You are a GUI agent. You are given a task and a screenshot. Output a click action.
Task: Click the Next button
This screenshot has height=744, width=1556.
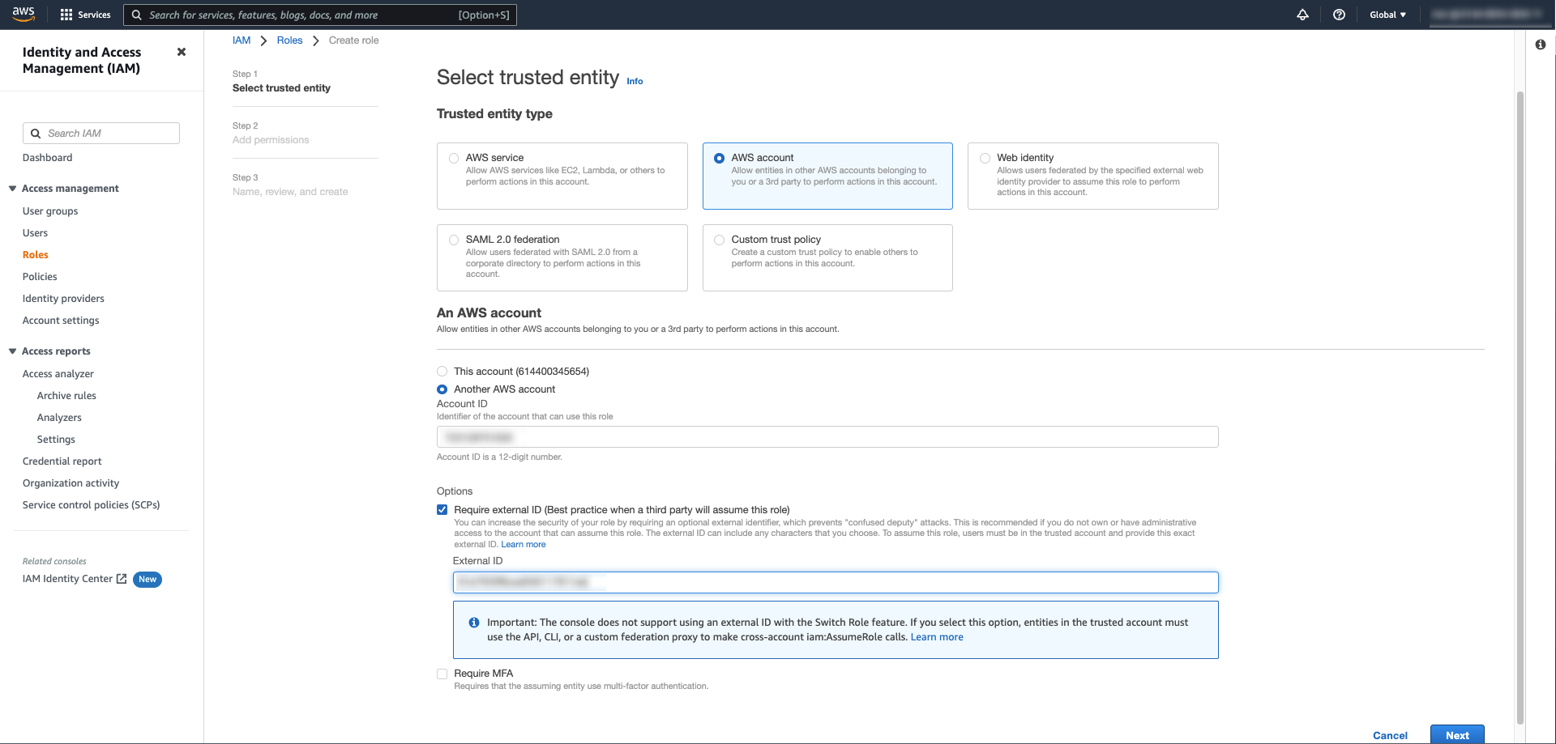click(x=1457, y=734)
